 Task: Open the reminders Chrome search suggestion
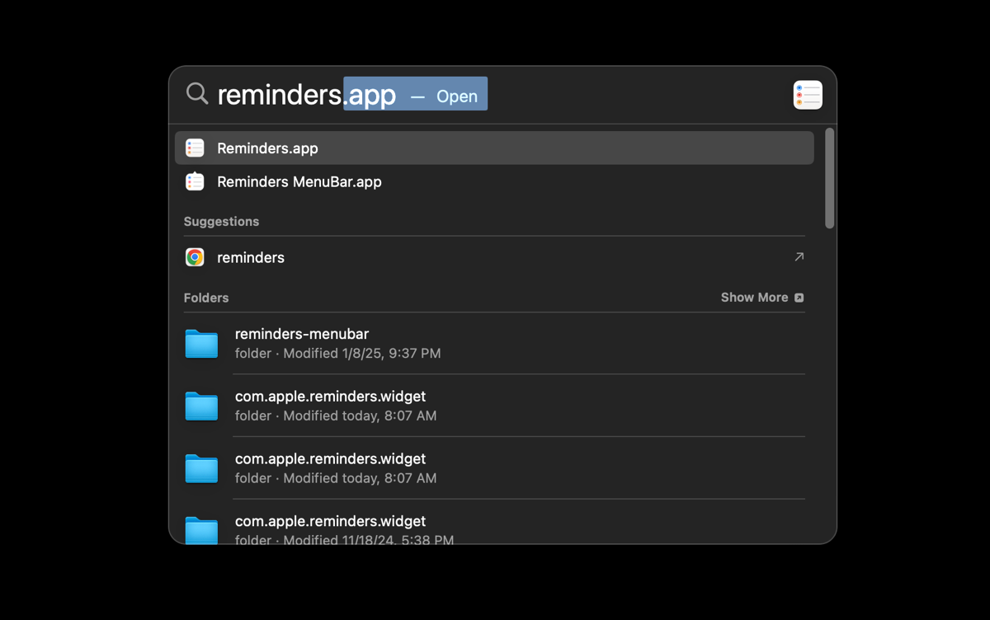coord(251,256)
